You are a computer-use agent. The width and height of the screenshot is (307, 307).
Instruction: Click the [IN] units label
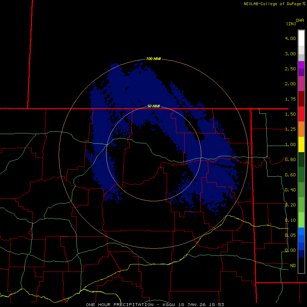[x=291, y=24]
